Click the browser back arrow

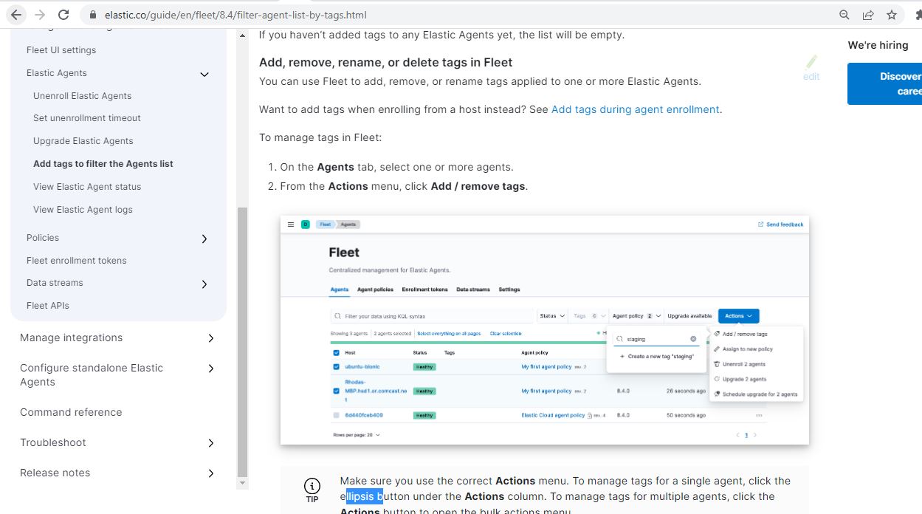coord(16,14)
